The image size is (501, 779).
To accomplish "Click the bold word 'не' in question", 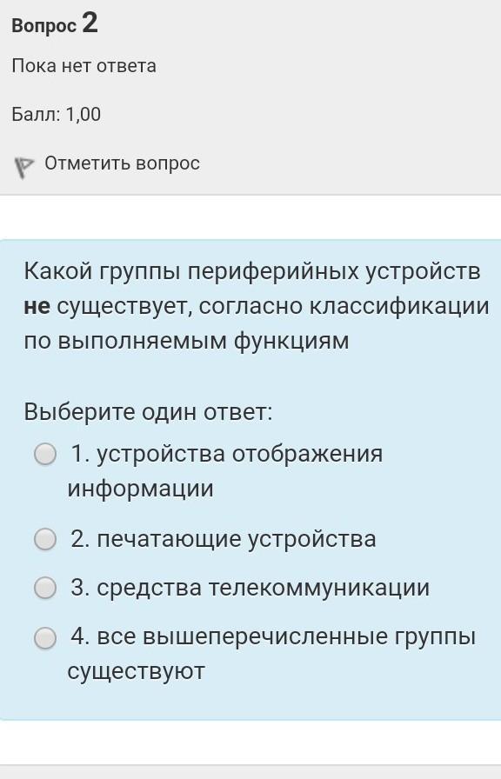I will (x=37, y=307).
